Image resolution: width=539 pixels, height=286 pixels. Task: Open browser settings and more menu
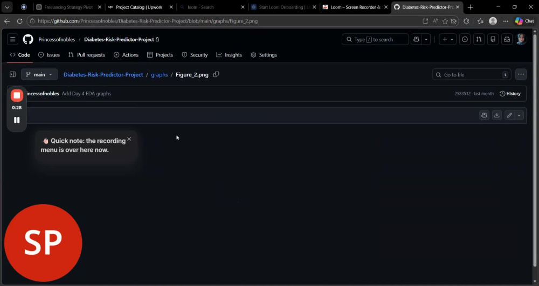pyautogui.click(x=506, y=21)
